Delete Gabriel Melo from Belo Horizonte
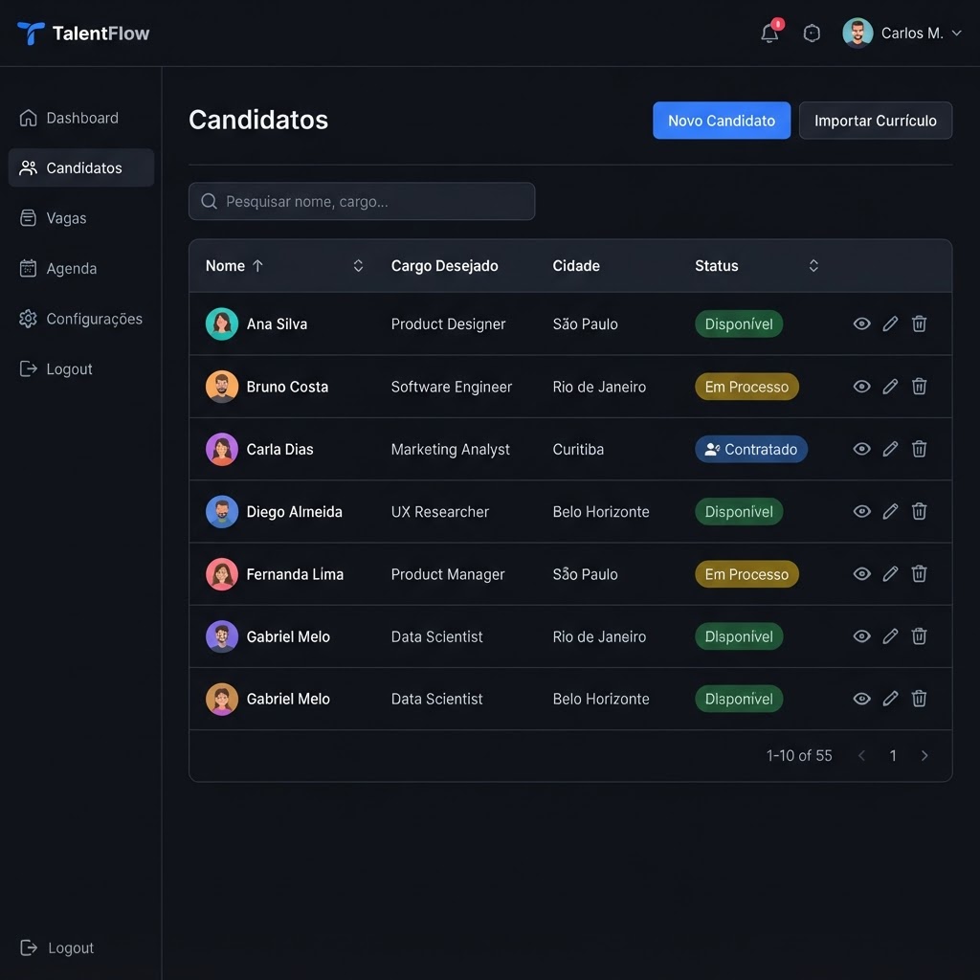Viewport: 980px width, 980px height. (x=919, y=699)
